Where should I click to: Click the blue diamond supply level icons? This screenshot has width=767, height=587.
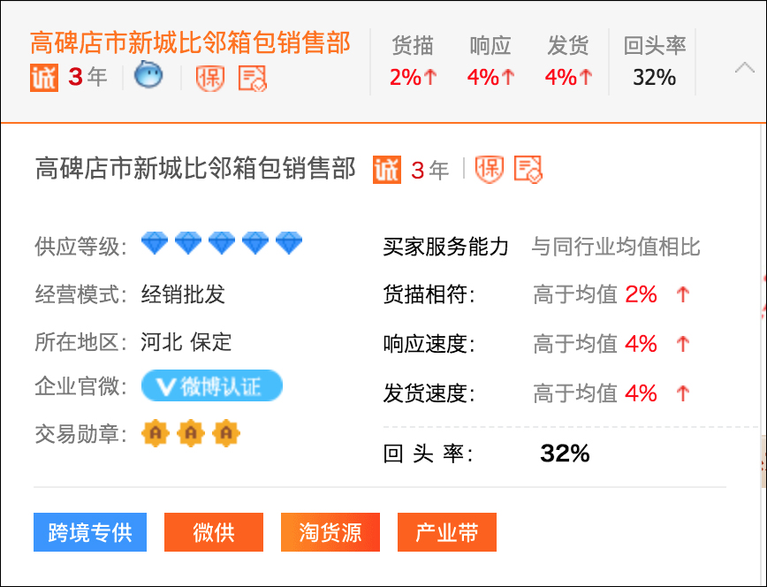click(222, 243)
